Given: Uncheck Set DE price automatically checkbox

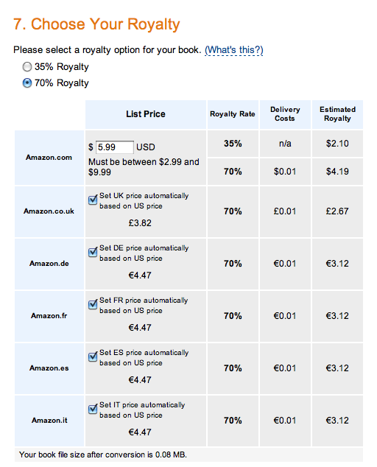Looking at the screenshot, I should click(x=93, y=252).
